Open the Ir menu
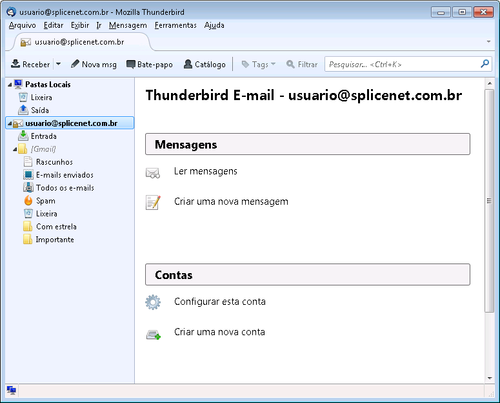 point(99,25)
